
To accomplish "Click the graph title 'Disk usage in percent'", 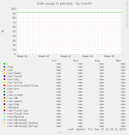I will [55, 4].
